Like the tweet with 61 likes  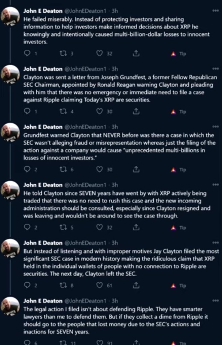tap(100, 286)
